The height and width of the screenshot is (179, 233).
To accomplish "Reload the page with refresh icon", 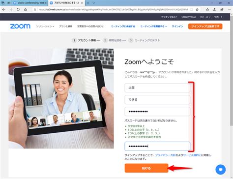I will [18, 9].
